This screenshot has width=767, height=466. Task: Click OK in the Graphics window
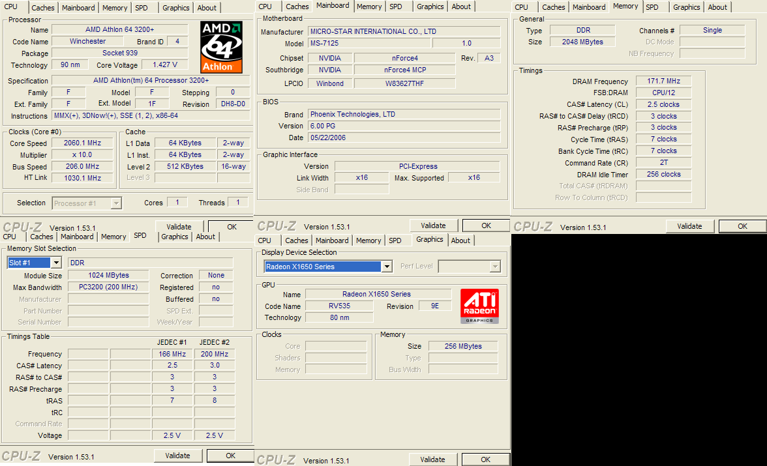click(x=485, y=459)
